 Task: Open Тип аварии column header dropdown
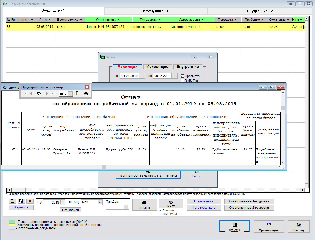pyautogui.click(x=159, y=20)
